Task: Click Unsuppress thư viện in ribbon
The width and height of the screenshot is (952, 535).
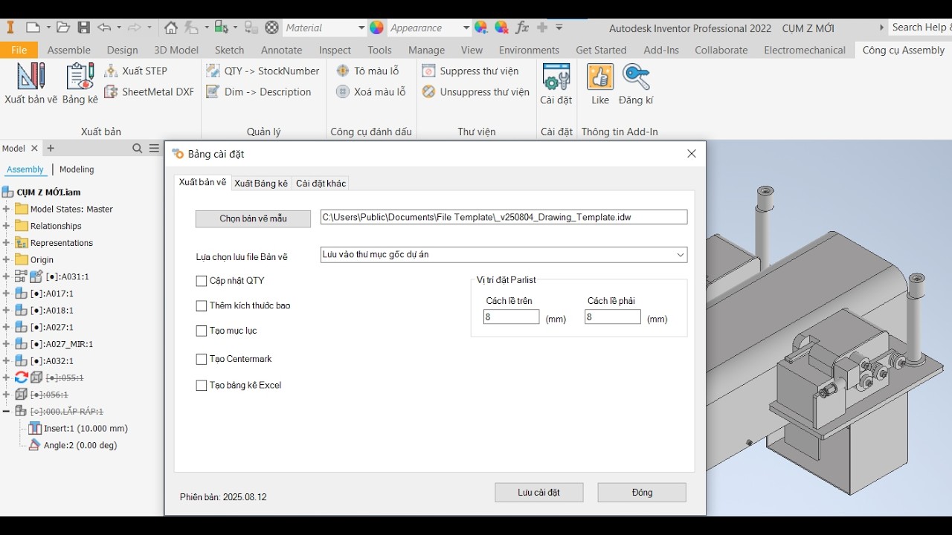Action: (475, 92)
